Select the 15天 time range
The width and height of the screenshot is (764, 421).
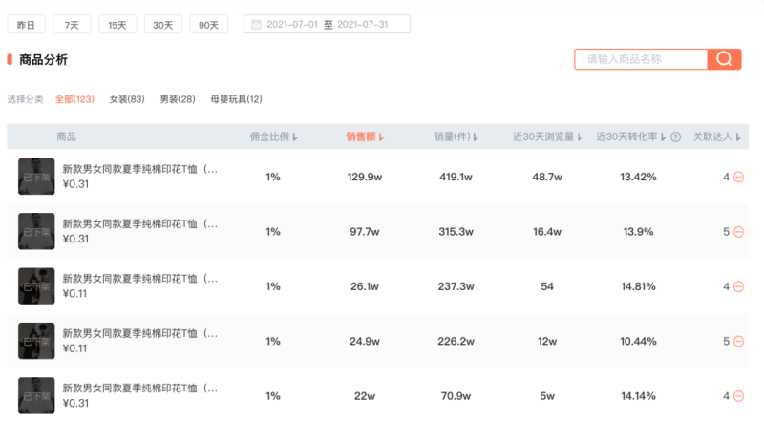(x=117, y=25)
